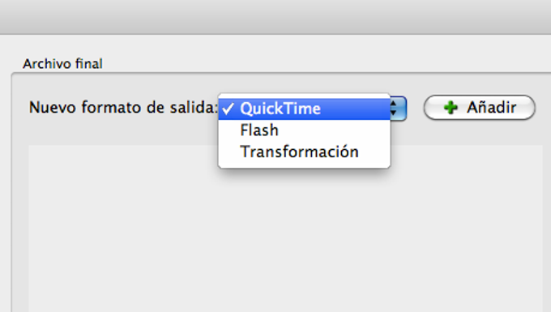This screenshot has height=312, width=551.
Task: Pick Transformación as the new output format
Action: pos(305,152)
